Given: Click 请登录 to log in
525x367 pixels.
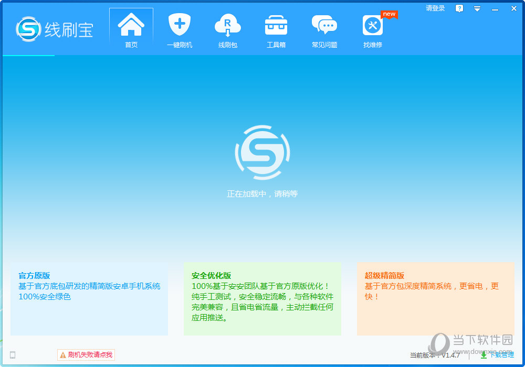Looking at the screenshot, I should pyautogui.click(x=435, y=8).
